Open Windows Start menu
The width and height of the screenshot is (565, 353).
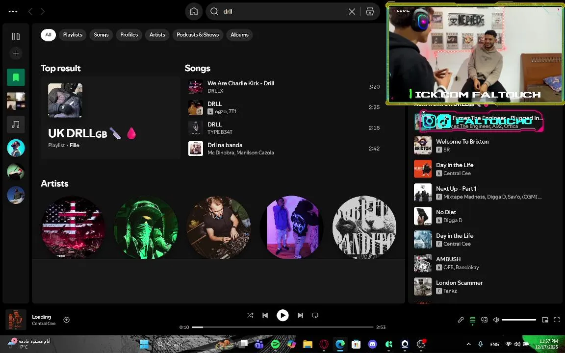[x=144, y=344]
